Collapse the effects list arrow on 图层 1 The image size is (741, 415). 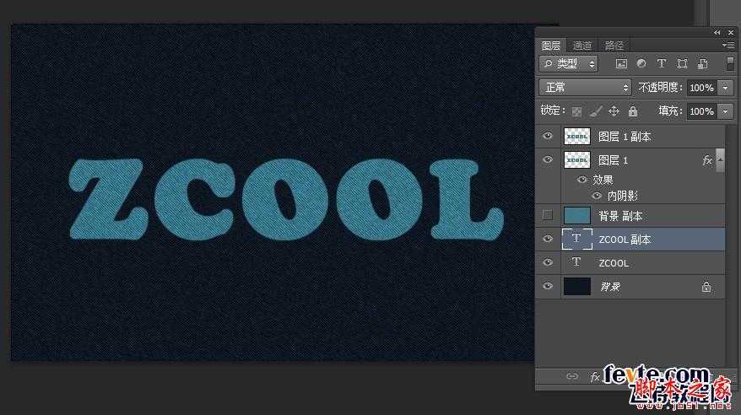point(720,160)
